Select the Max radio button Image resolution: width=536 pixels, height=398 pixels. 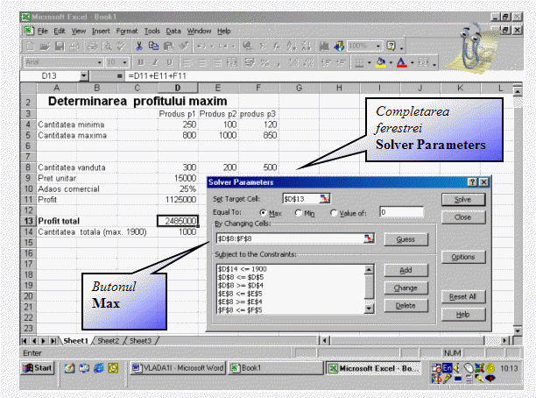click(263, 212)
